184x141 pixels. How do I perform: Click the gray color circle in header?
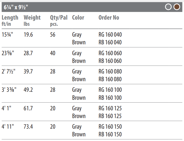tap(168, 7)
